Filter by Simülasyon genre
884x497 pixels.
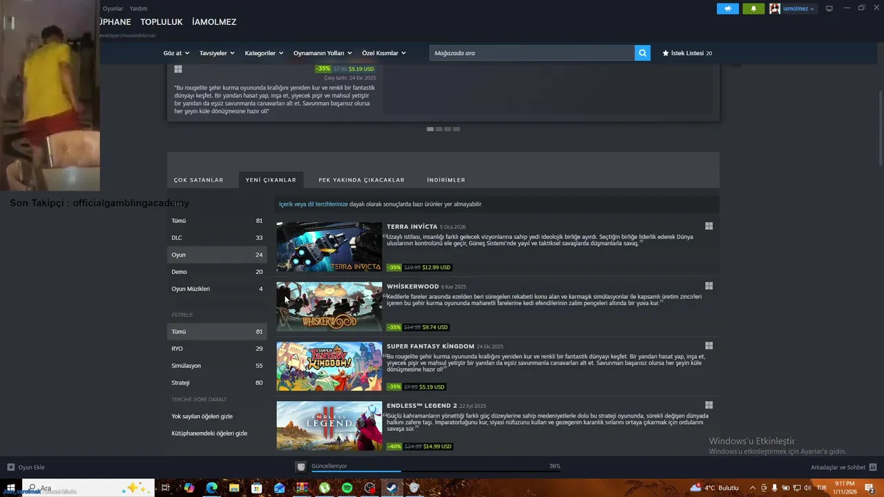click(x=217, y=366)
